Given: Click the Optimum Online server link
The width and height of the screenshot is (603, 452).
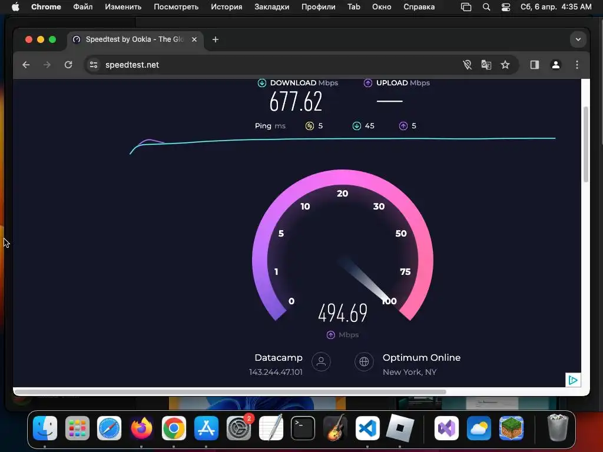Looking at the screenshot, I should point(422,358).
